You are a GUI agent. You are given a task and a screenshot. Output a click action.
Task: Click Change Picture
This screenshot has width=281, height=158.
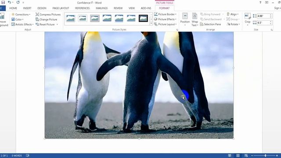[46, 19]
